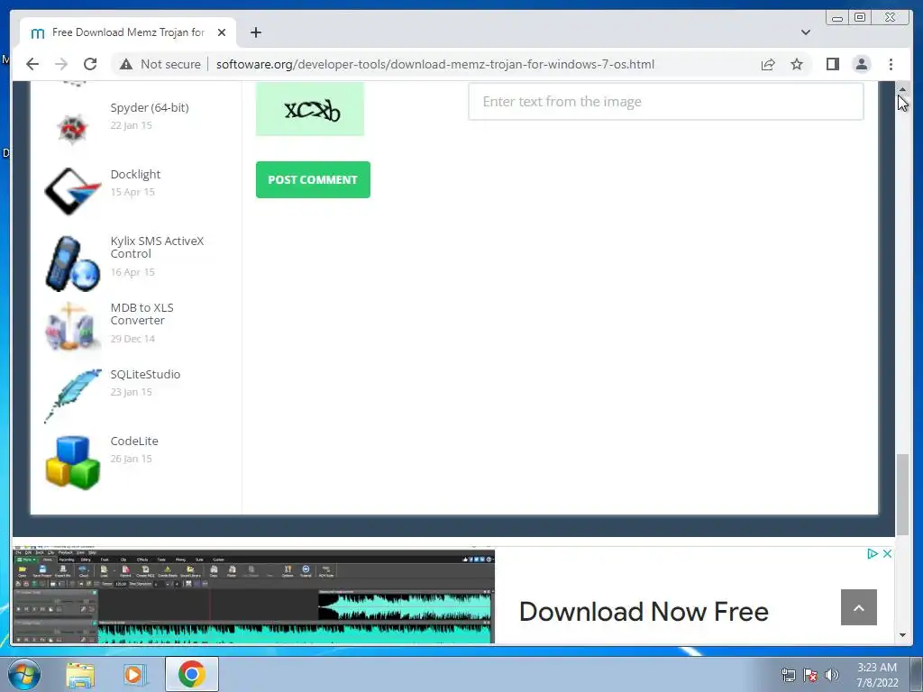Go back to the previous page
Viewport: 923px width, 692px height.
(x=32, y=64)
